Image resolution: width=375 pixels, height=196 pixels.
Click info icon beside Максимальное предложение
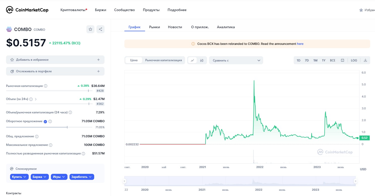pos(51,145)
